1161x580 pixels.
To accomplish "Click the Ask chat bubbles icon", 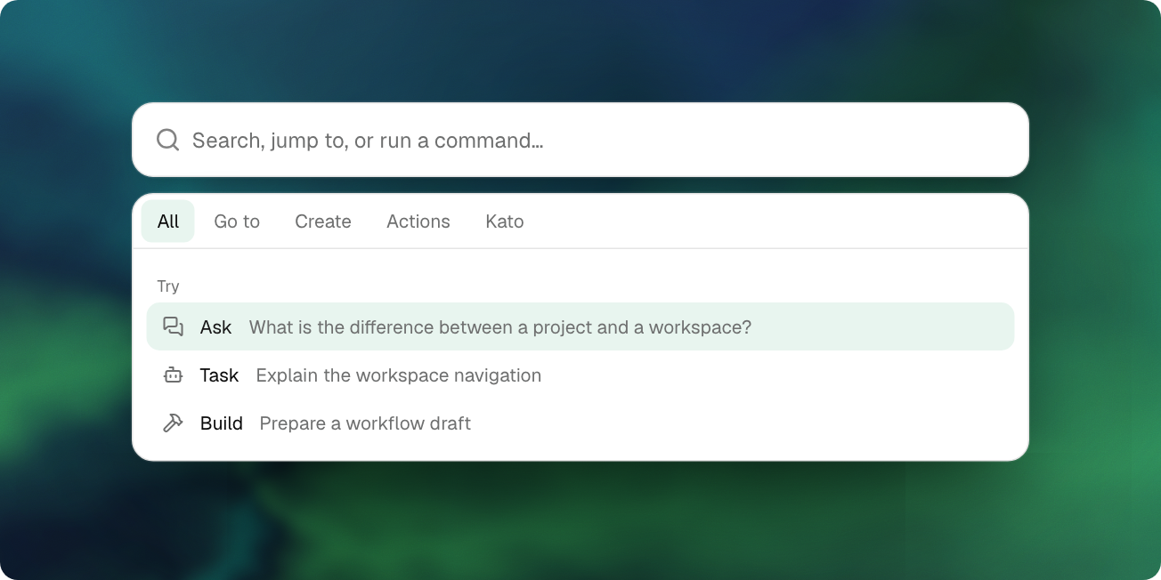I will (x=173, y=326).
